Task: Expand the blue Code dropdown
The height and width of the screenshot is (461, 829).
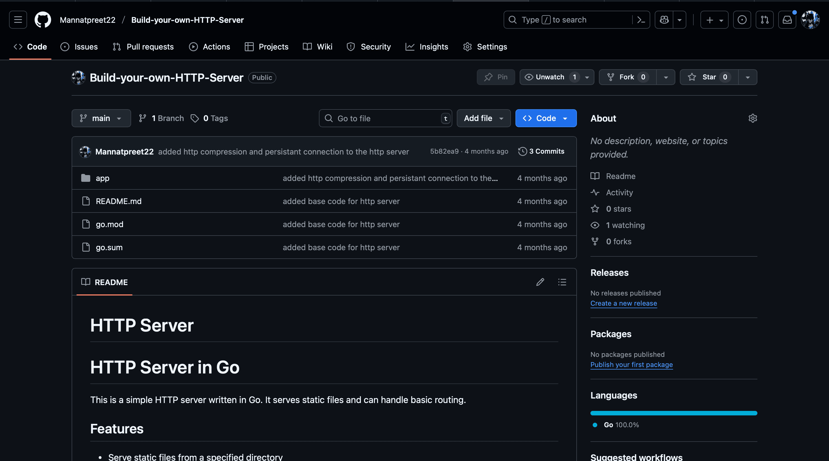Action: coord(546,118)
